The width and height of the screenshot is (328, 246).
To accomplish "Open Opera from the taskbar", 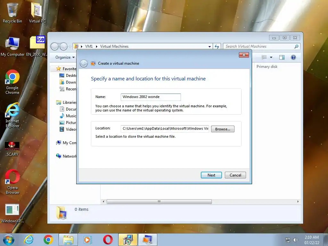I will pos(108,240).
